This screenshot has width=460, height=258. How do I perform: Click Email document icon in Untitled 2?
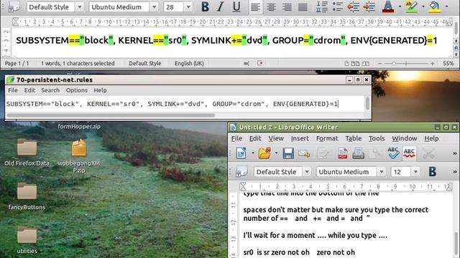[x=304, y=153]
